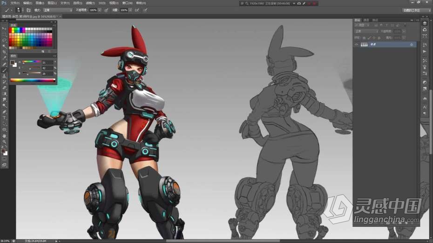This screenshot has width=433, height=243.
Task: Toggle pressure for size button
Action: 145,10
